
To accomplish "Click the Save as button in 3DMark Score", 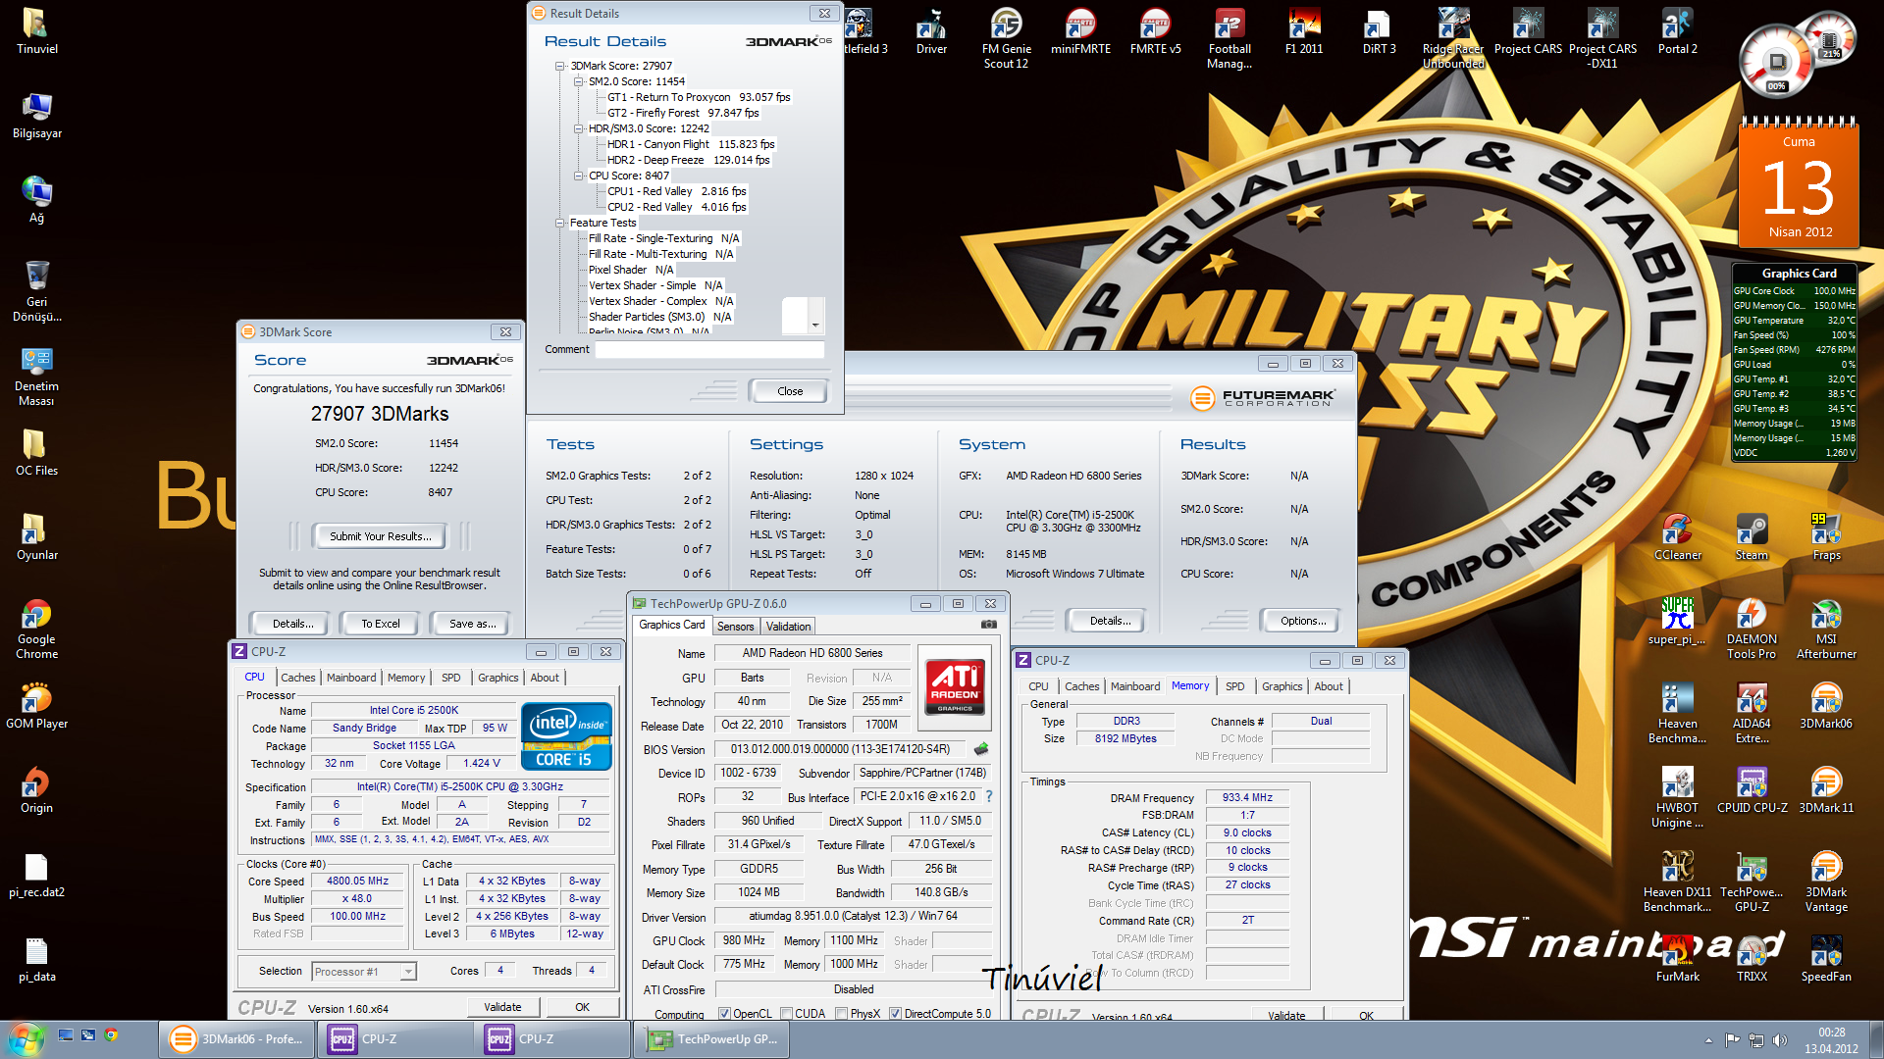I will pos(472,624).
